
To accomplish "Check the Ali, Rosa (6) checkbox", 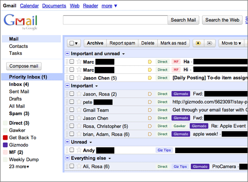I will pos(72,166).
